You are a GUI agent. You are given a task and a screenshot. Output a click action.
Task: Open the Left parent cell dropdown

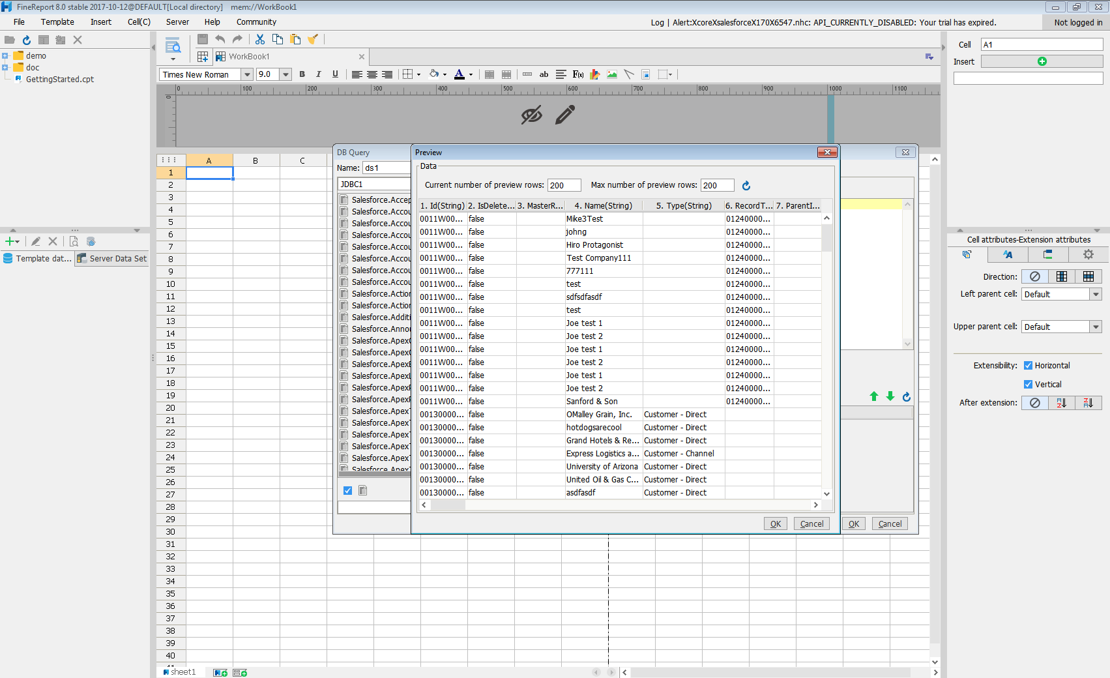(x=1096, y=295)
